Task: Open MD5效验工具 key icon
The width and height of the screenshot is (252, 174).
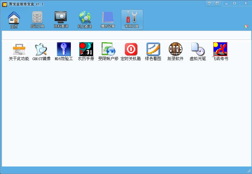Action: pos(64,51)
